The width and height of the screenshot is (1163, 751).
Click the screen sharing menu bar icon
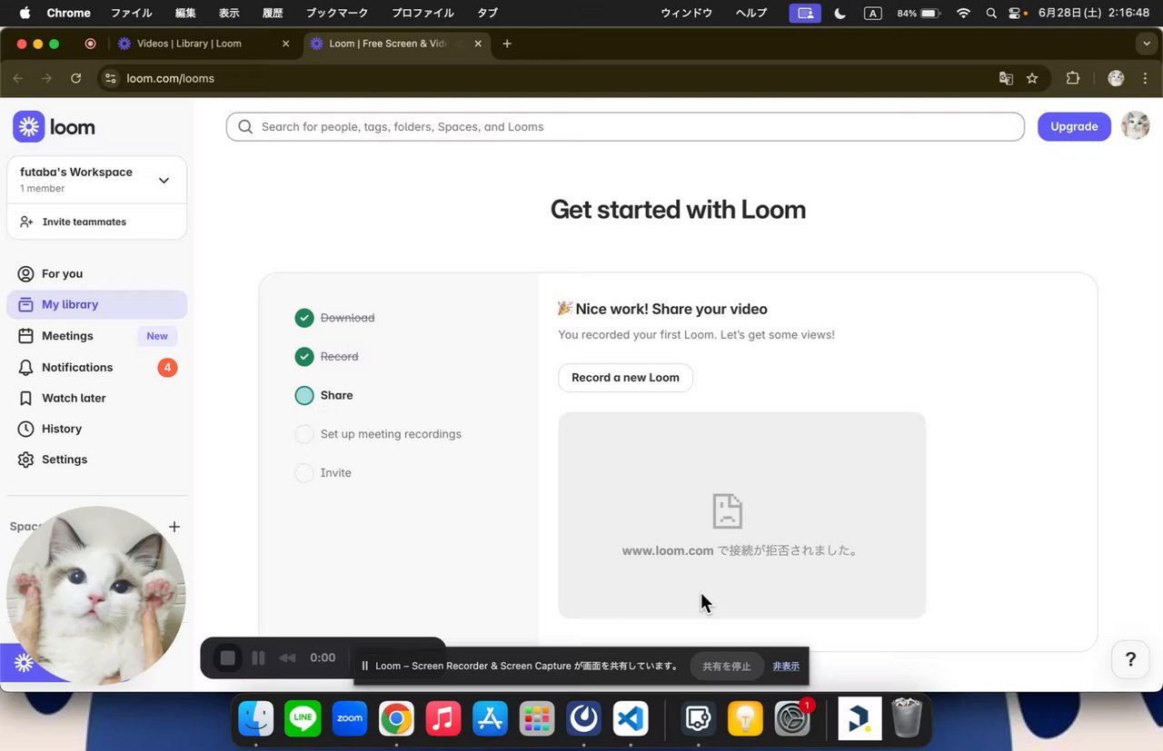point(805,13)
